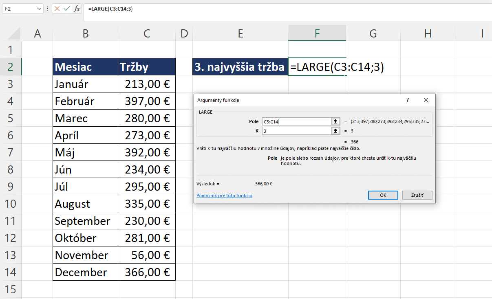This screenshot has height=299, width=492.
Task: Focus the K argument field
Action: pyautogui.click(x=297, y=131)
